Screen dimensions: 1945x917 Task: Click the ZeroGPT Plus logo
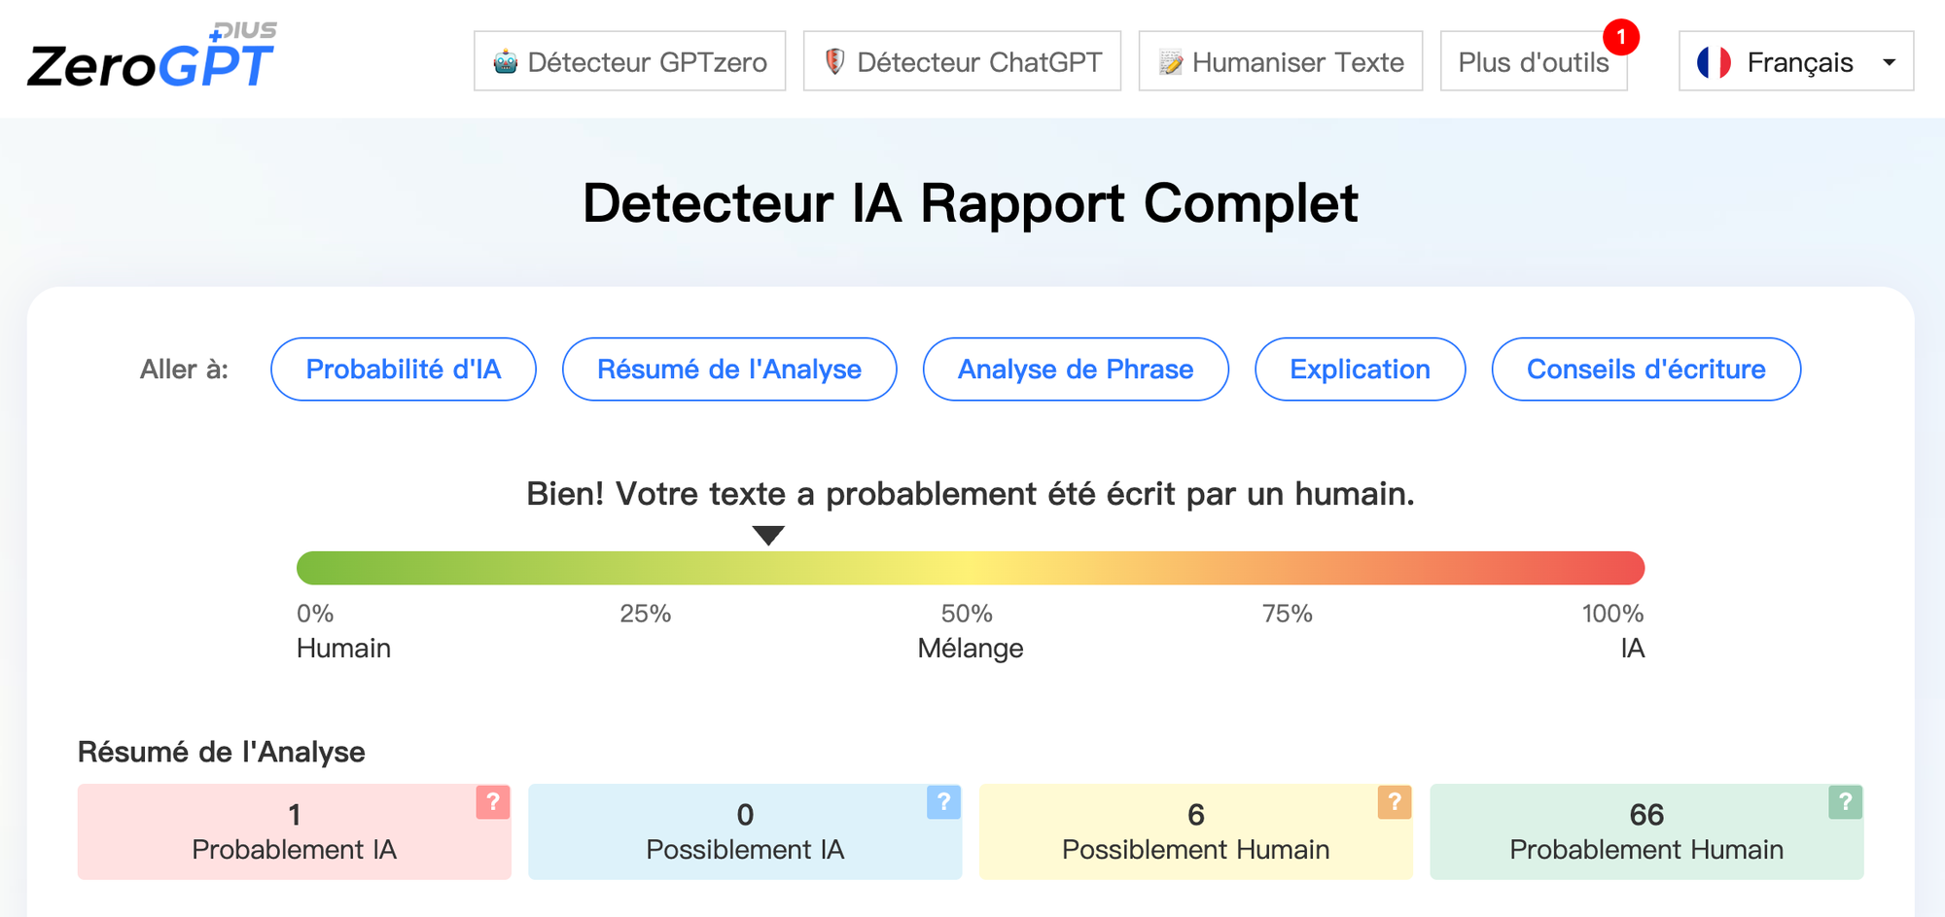coord(152,58)
